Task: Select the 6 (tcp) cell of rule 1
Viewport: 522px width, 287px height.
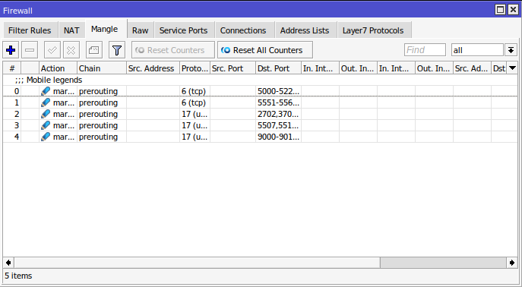Action: click(x=195, y=102)
